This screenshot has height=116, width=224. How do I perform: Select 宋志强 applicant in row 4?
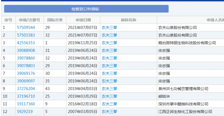[164, 50]
